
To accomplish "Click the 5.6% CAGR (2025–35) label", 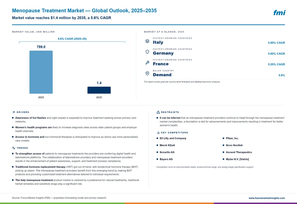I will coord(72,39).
